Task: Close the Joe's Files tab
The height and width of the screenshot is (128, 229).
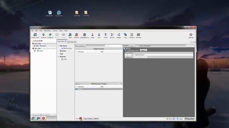Action: (65, 41)
